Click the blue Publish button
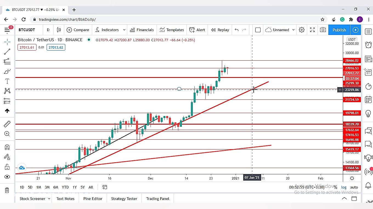Viewport: 373px width, 209px height. (x=339, y=30)
